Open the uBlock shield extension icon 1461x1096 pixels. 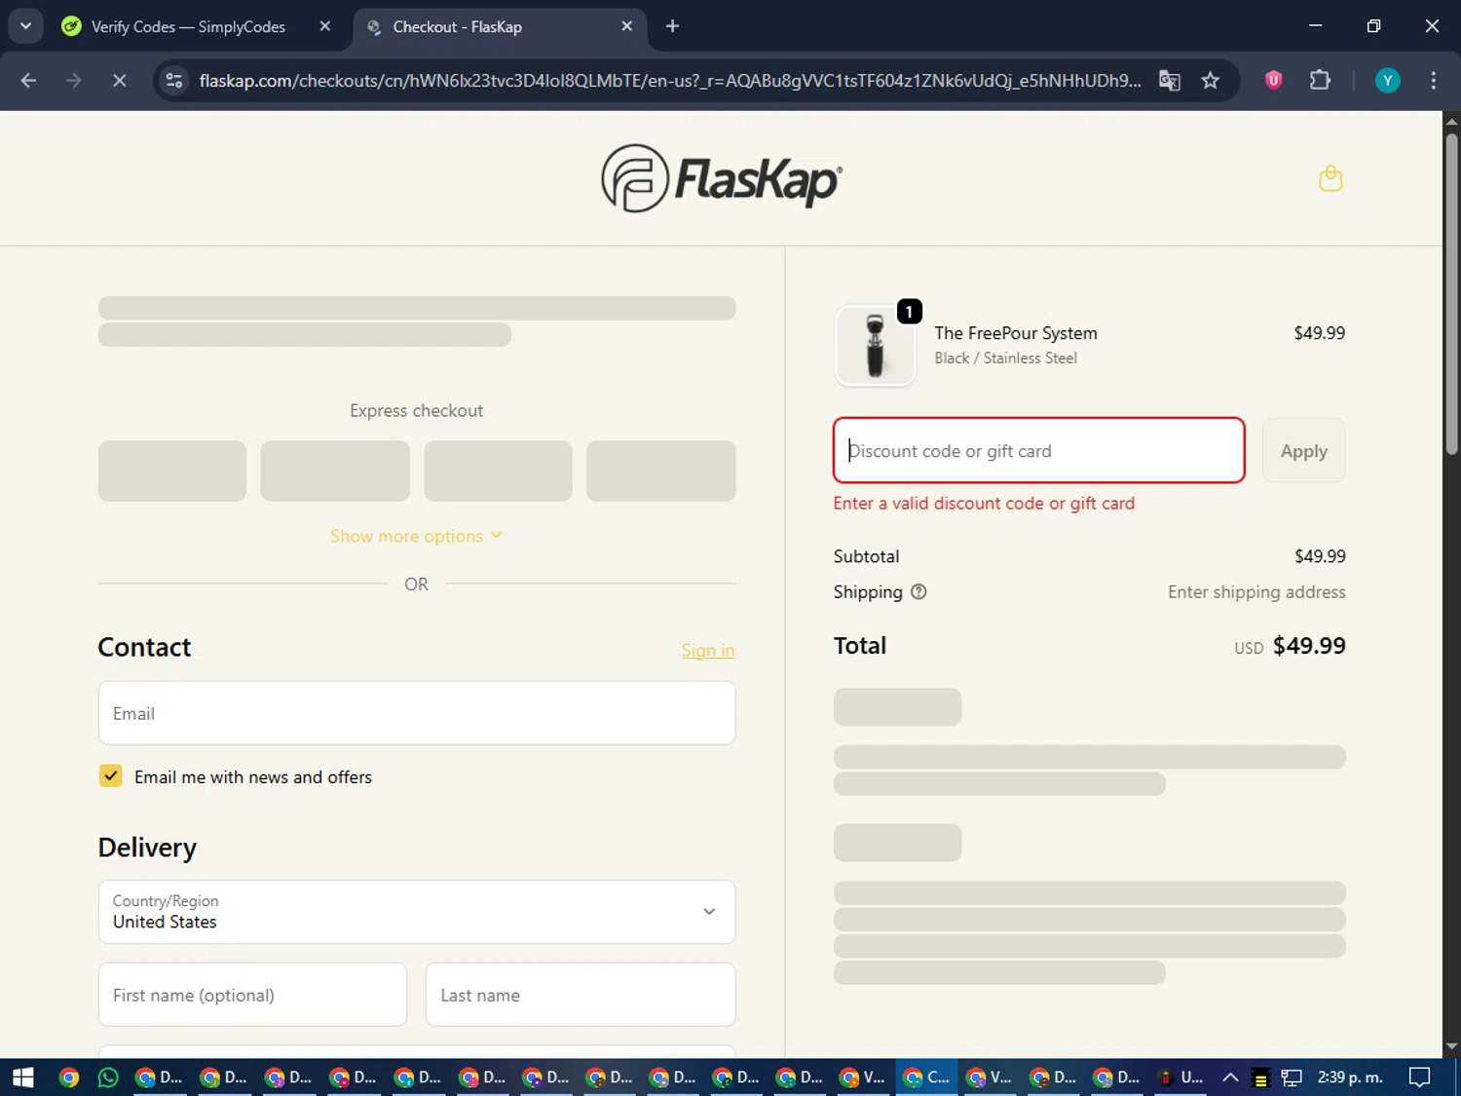1273,81
